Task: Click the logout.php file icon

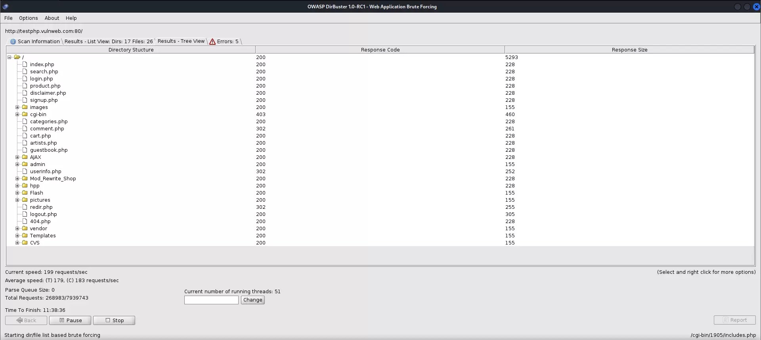Action: (x=25, y=214)
